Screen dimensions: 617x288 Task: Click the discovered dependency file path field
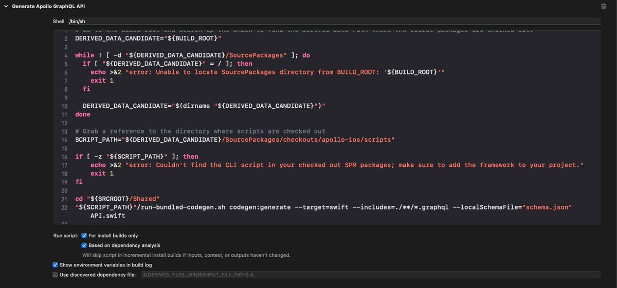click(x=370, y=275)
